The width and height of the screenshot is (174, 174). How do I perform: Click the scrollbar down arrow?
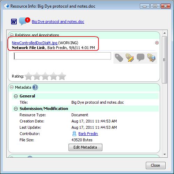(x=165, y=154)
